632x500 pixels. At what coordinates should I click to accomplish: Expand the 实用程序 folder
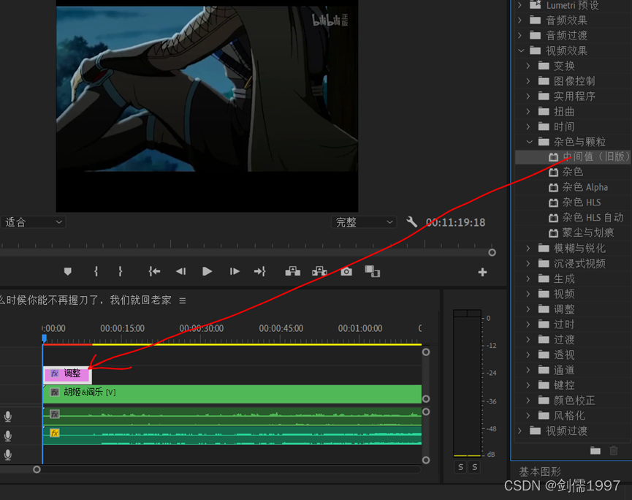pyautogui.click(x=528, y=96)
